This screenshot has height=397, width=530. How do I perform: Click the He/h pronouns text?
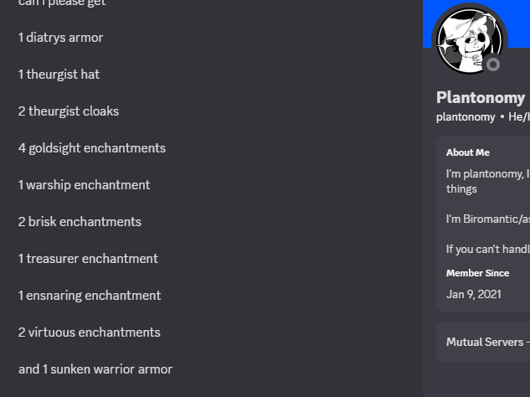(x=519, y=116)
